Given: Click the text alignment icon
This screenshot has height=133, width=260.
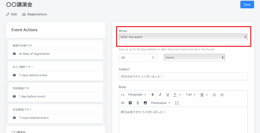Looking at the screenshot, I should tap(202, 95).
